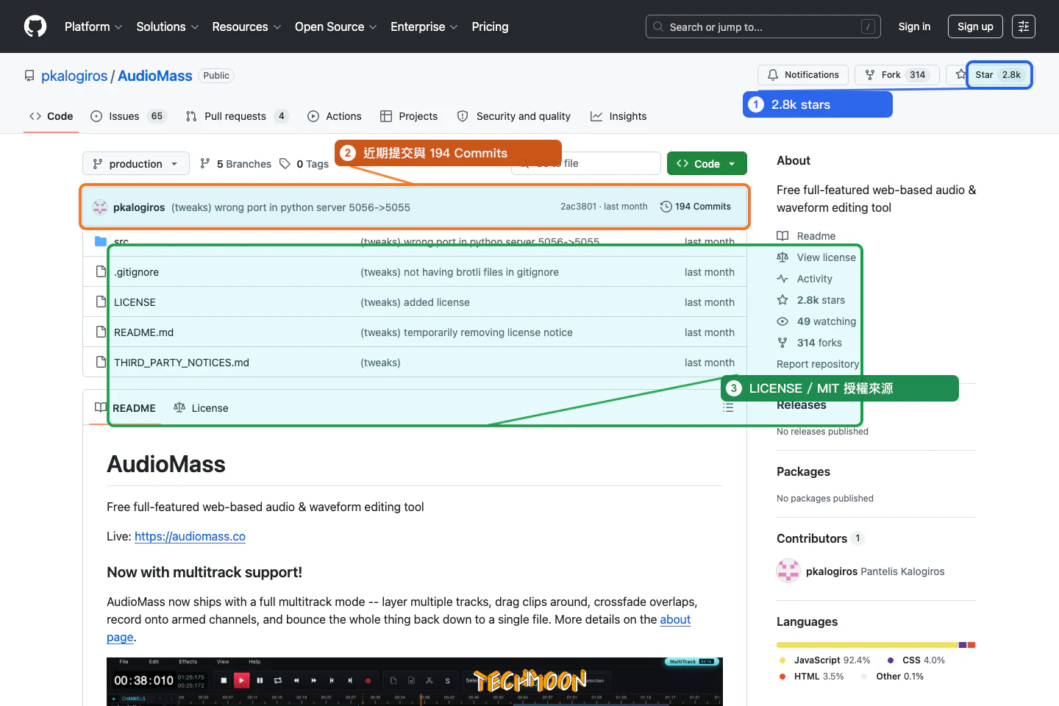Open Security and quality tab
1059x706 pixels.
click(x=514, y=116)
